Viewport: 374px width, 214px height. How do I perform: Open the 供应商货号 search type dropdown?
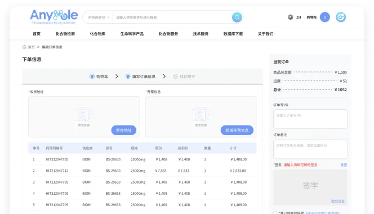tap(99, 17)
